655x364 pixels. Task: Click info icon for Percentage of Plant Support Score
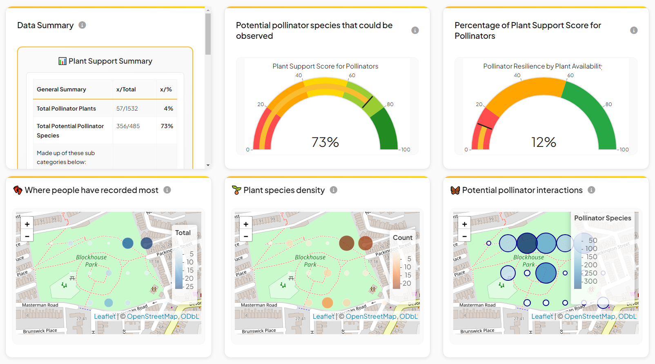click(x=633, y=31)
